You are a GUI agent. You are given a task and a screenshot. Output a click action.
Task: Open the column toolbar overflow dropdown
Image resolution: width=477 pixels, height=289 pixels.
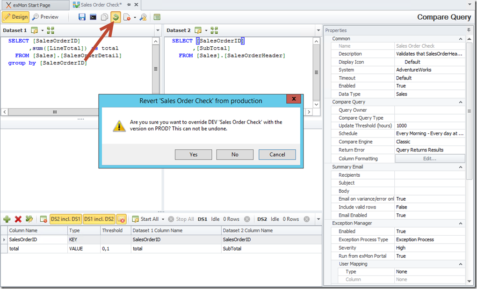318,219
